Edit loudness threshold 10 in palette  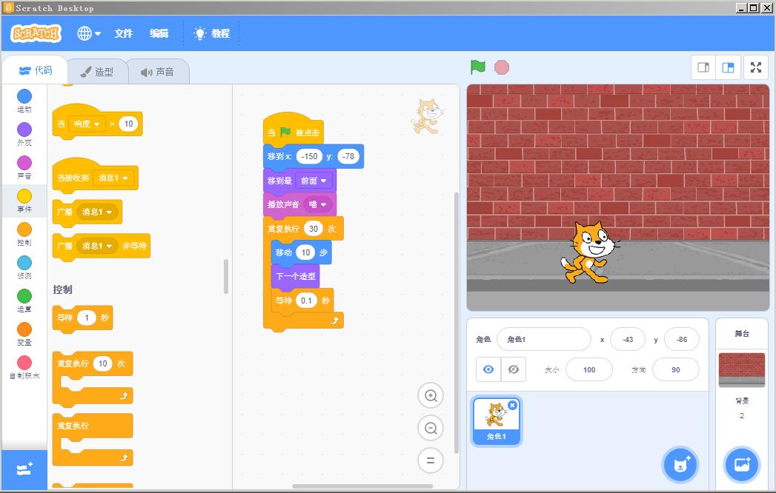pyautogui.click(x=129, y=124)
